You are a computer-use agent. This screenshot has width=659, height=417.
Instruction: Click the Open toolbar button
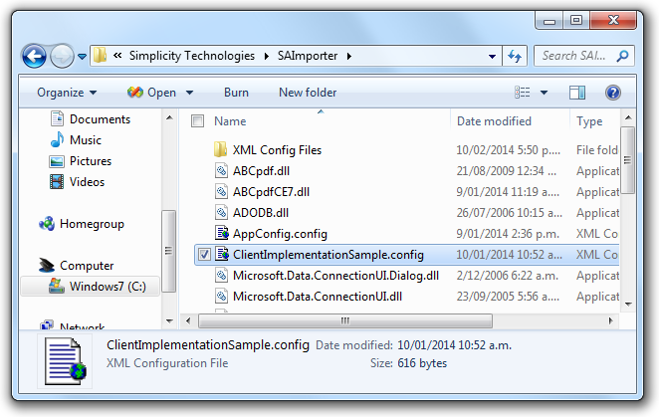pyautogui.click(x=151, y=93)
